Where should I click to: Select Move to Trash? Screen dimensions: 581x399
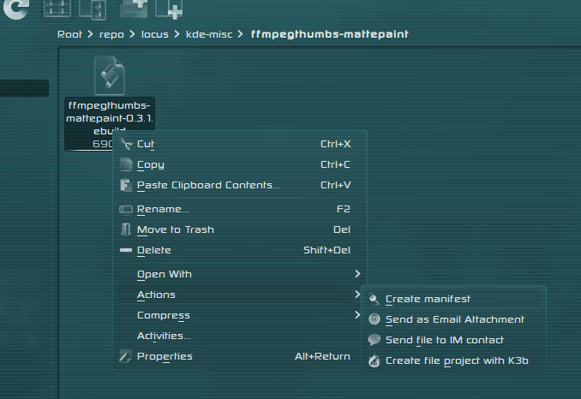(240, 229)
